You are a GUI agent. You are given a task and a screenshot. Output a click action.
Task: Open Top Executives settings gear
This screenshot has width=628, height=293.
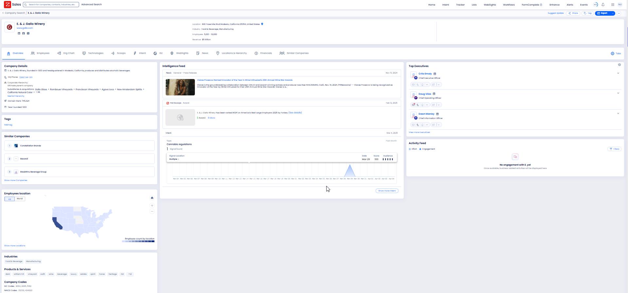[x=619, y=65]
